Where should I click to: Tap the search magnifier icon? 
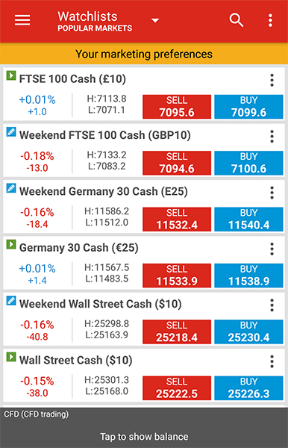pos(237,20)
